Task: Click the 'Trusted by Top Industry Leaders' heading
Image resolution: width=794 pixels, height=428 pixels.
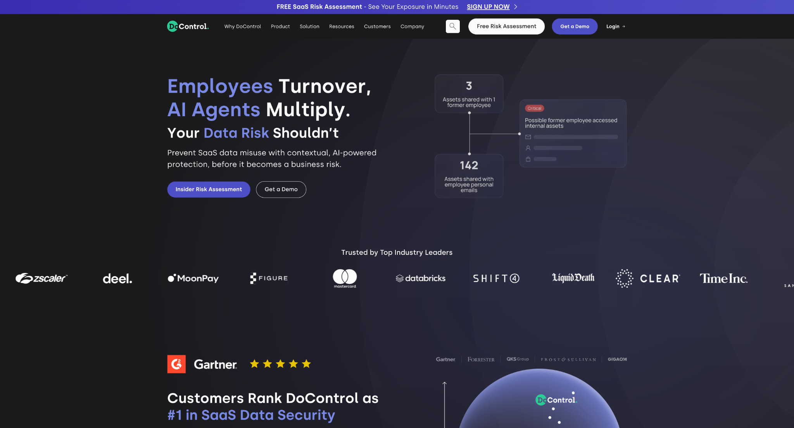Action: click(x=397, y=253)
